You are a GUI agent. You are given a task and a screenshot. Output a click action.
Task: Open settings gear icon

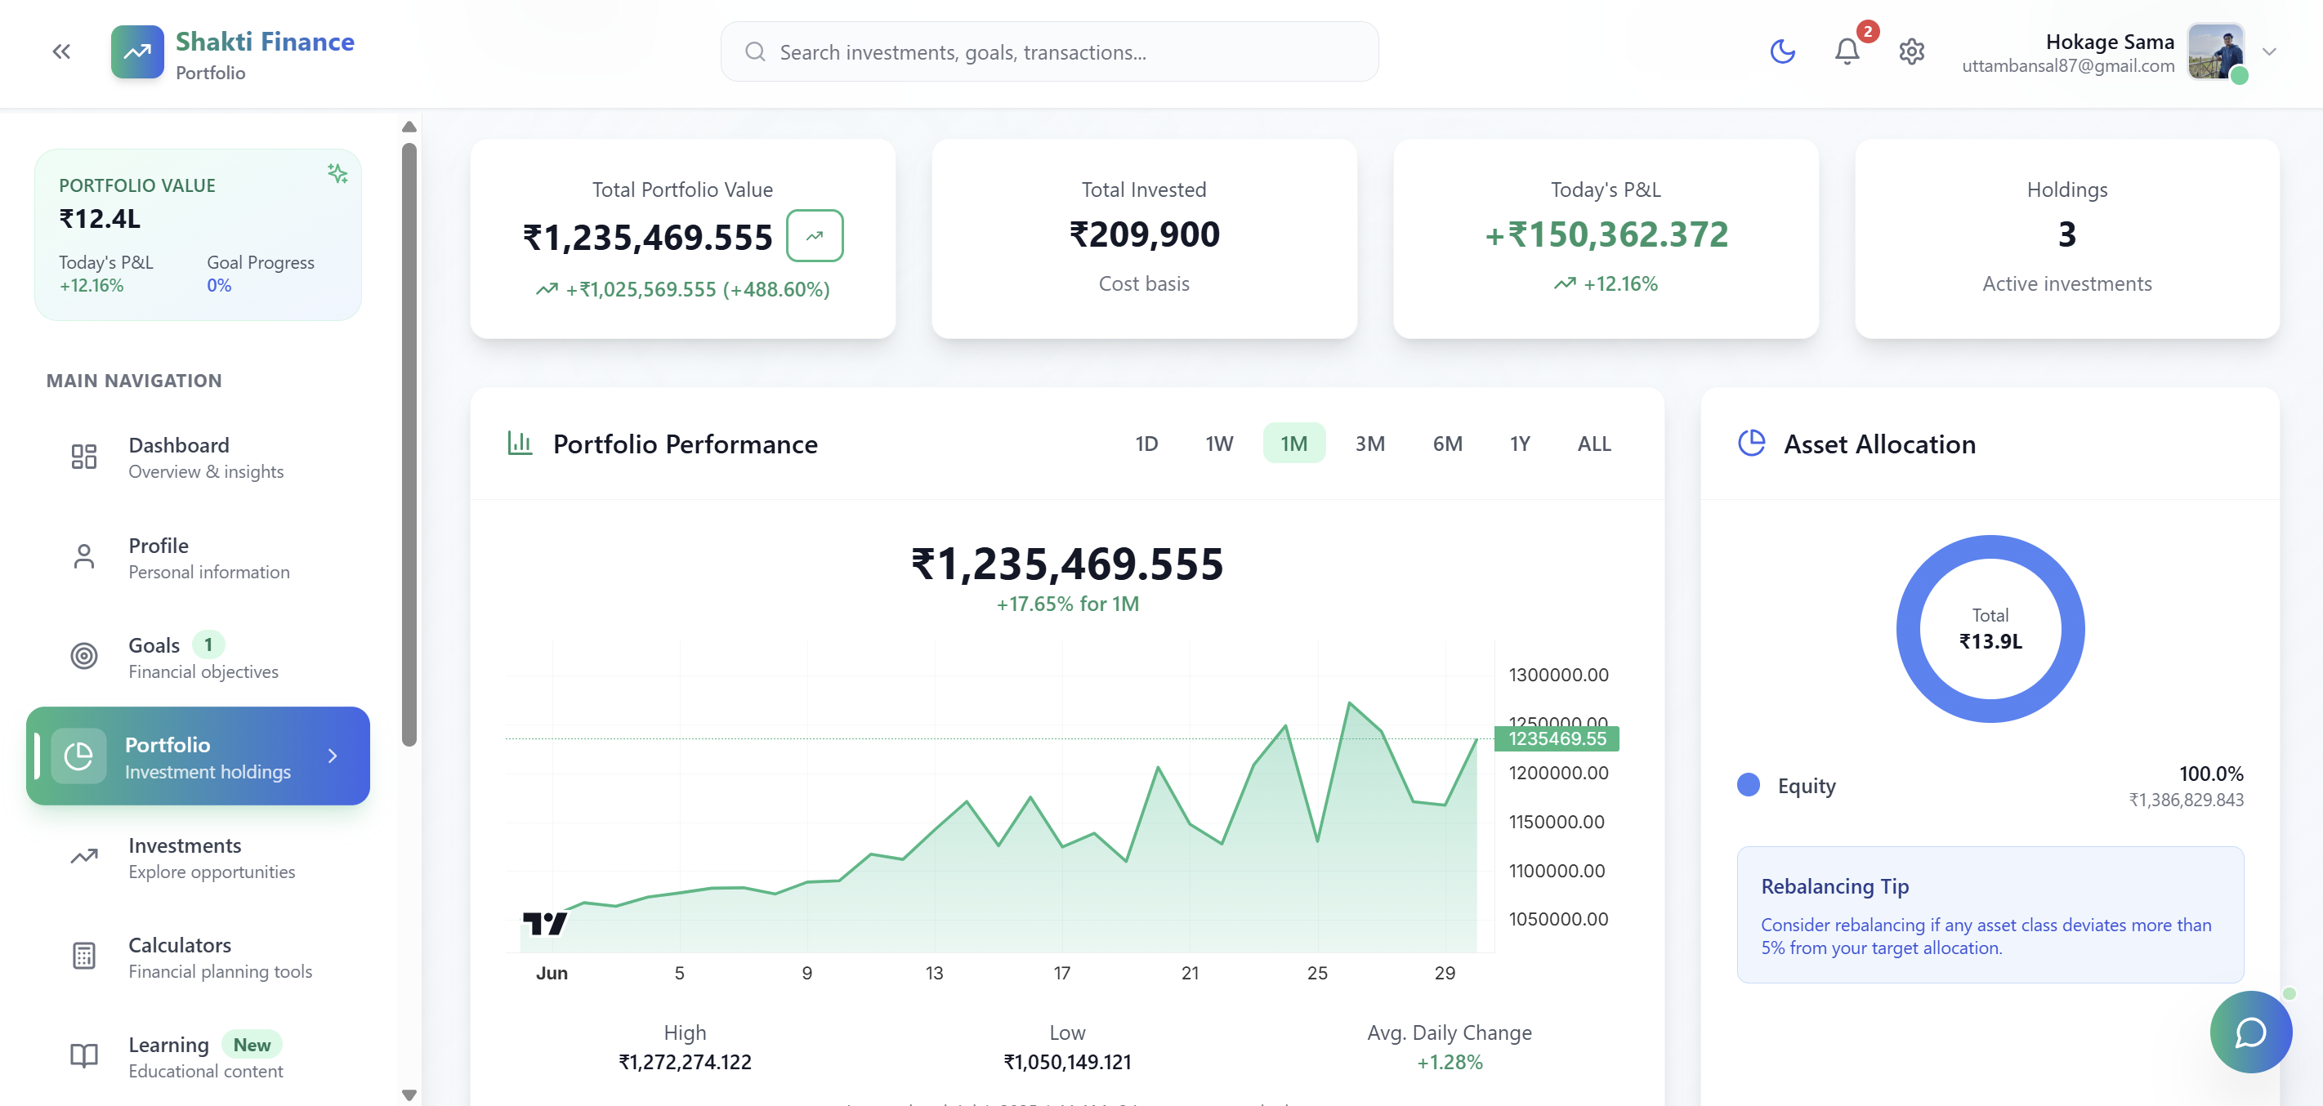(x=1911, y=51)
